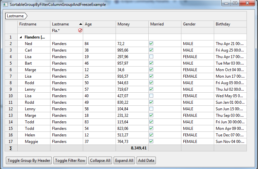Clear the Lastname filter with red icon
Viewport: 258px width, 169px height.
[x=80, y=30]
